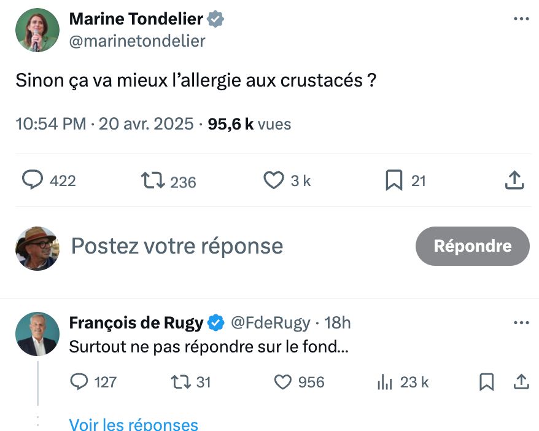This screenshot has width=539, height=431.
Task: Repost François de Rugy's reply
Action: 180,382
